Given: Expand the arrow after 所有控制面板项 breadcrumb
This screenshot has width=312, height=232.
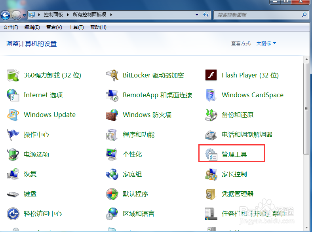Looking at the screenshot, I should point(111,15).
